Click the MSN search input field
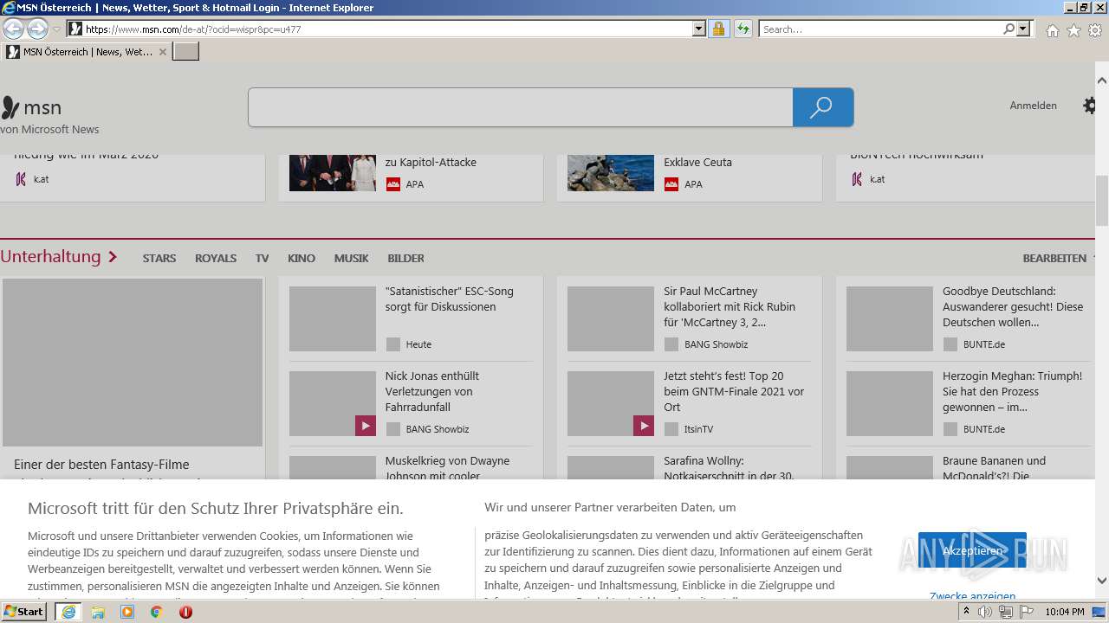Viewport: 1109px width, 623px height. point(520,107)
